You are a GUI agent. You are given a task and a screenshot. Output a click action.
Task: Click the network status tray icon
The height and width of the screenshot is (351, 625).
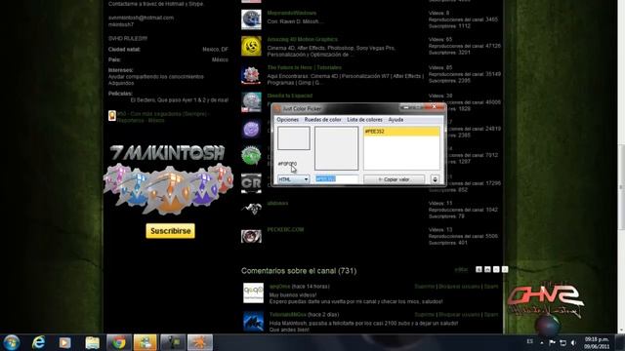pyautogui.click(x=562, y=342)
